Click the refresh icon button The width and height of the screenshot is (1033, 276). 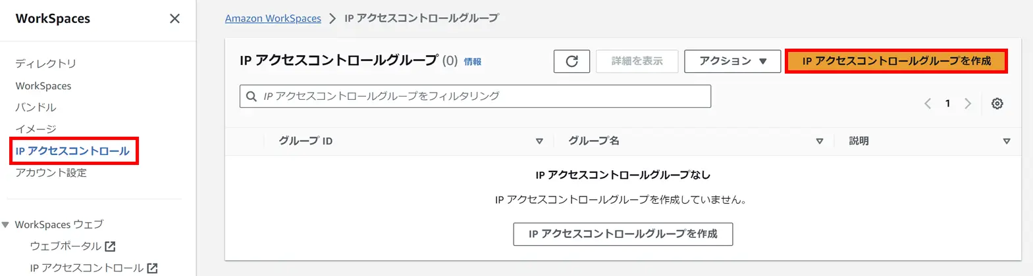(x=571, y=61)
